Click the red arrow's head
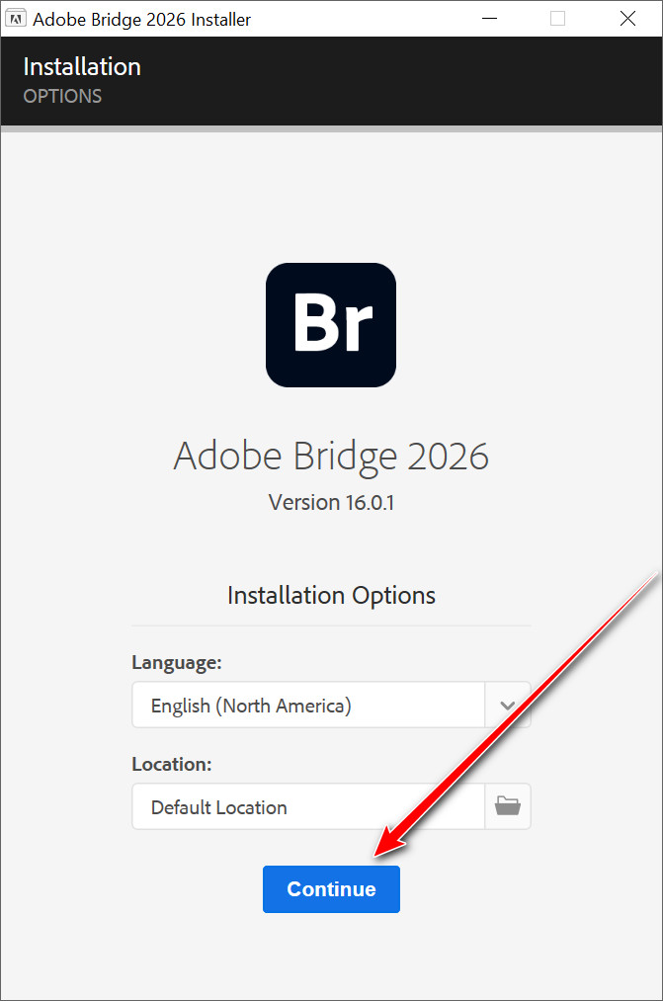The height and width of the screenshot is (1001, 663). point(385,845)
